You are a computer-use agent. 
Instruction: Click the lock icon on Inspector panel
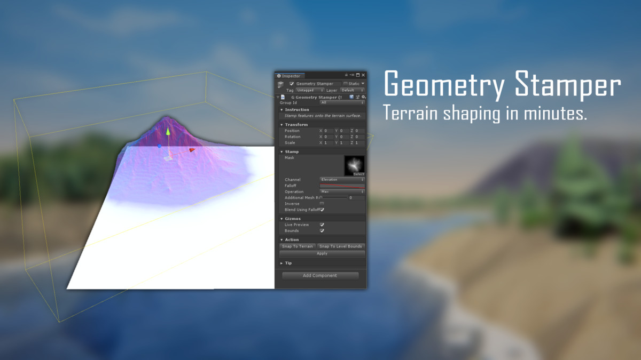tap(346, 75)
